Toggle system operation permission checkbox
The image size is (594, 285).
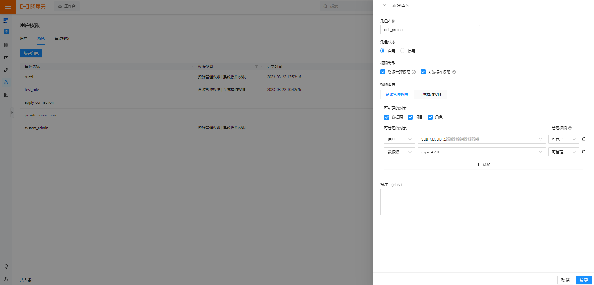tap(423, 72)
